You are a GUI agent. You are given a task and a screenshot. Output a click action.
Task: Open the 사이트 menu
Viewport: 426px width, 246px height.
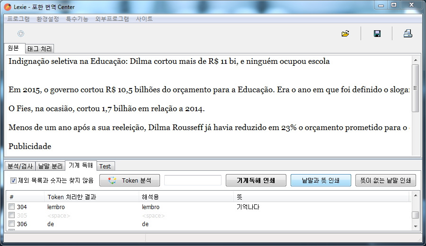click(144, 19)
